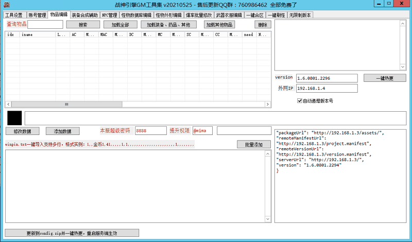Viewport: 412px width, 242px height.
Task: Click the 搜索 button
Action: (x=83, y=25)
